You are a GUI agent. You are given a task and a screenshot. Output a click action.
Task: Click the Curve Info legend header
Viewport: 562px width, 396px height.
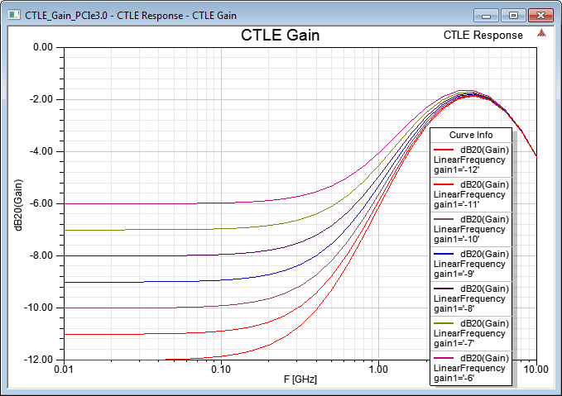point(471,135)
